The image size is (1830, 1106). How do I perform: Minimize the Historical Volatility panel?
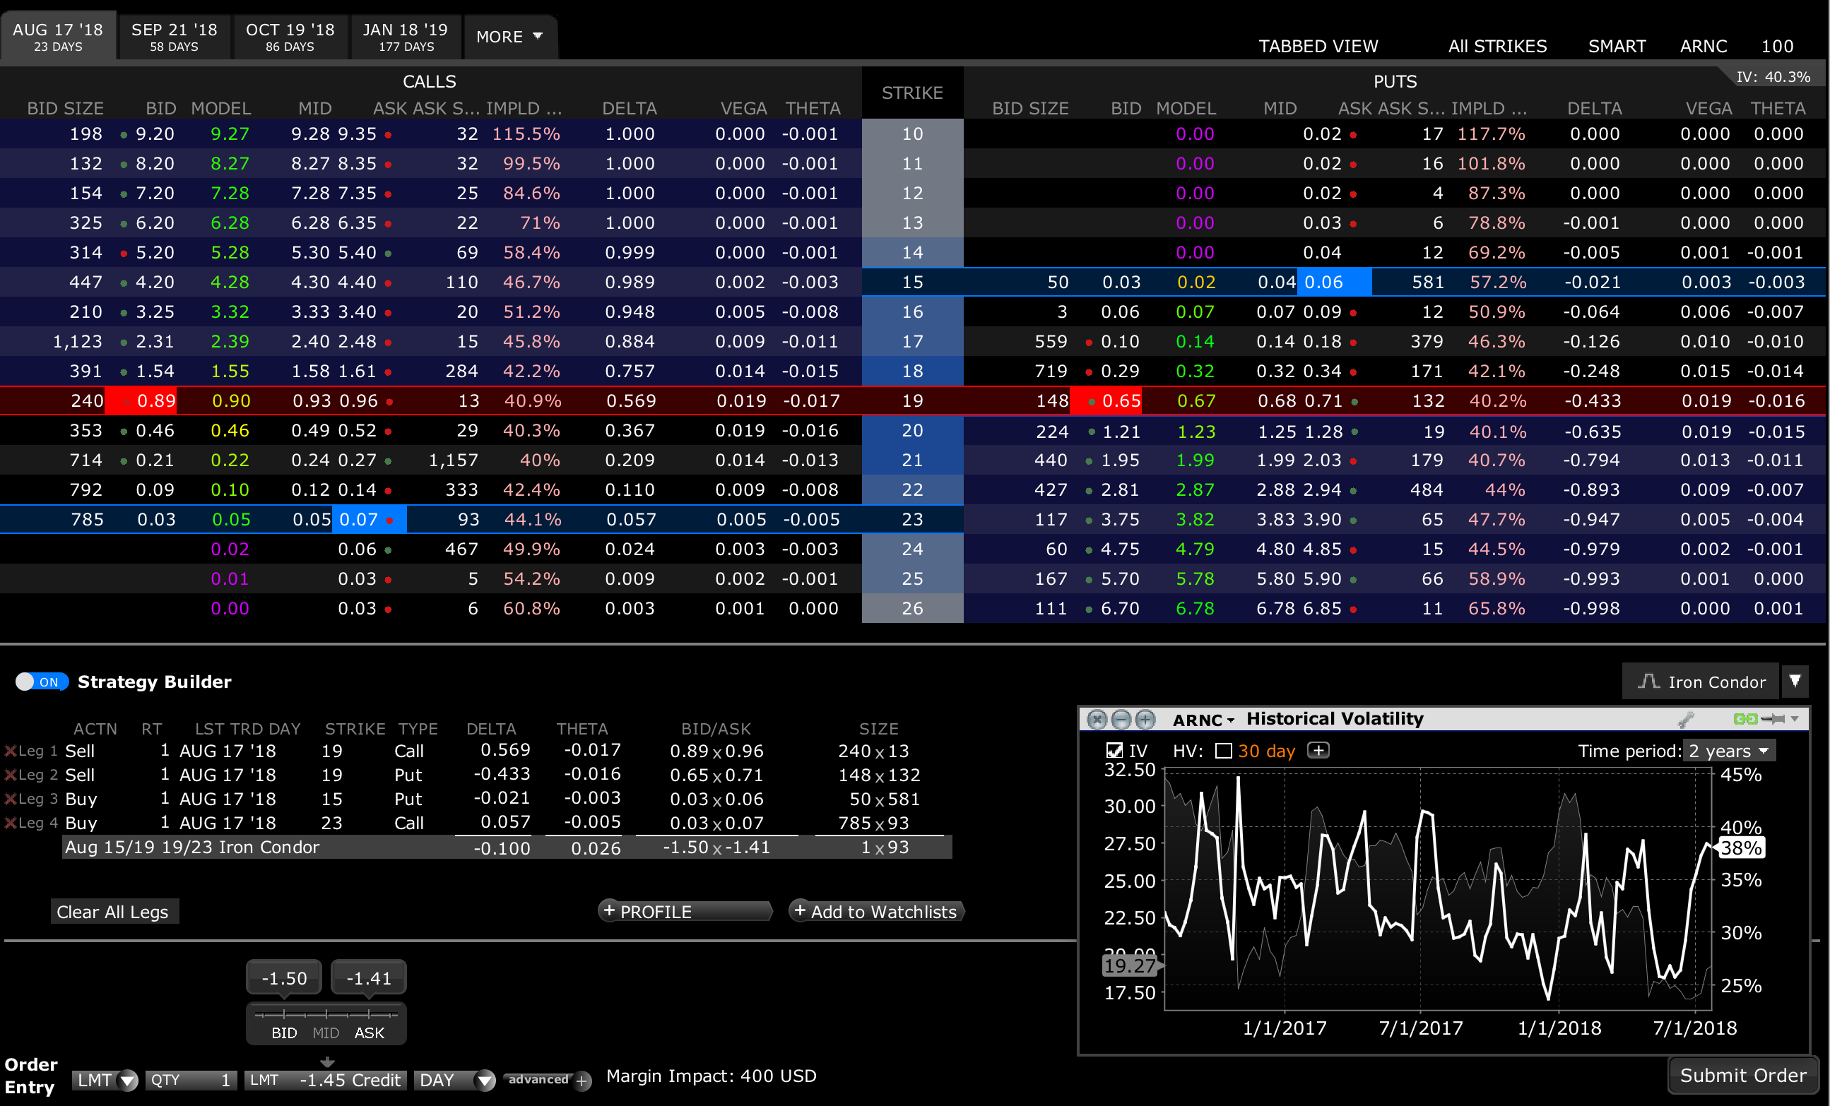[1121, 718]
